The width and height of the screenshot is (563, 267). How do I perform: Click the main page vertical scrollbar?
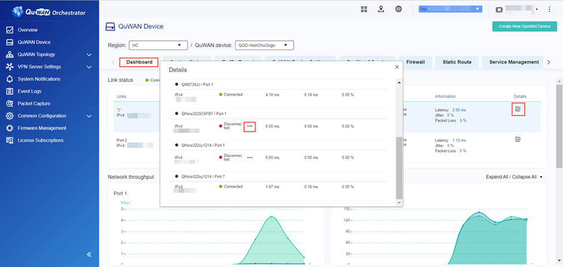pos(560,125)
